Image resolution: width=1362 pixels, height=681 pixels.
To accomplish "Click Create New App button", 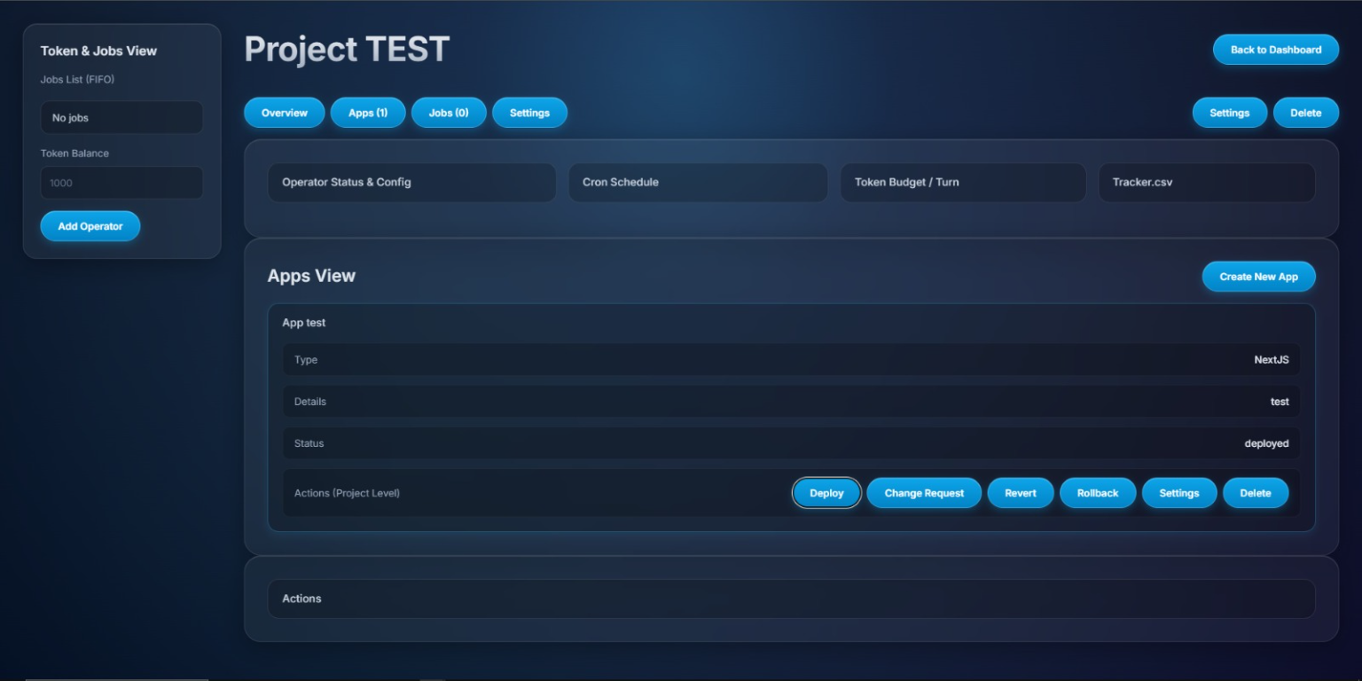I will 1258,277.
